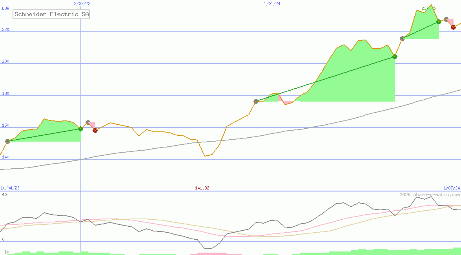Click the large green profit area near 1/01/24
The image size is (461, 255).
353,78
